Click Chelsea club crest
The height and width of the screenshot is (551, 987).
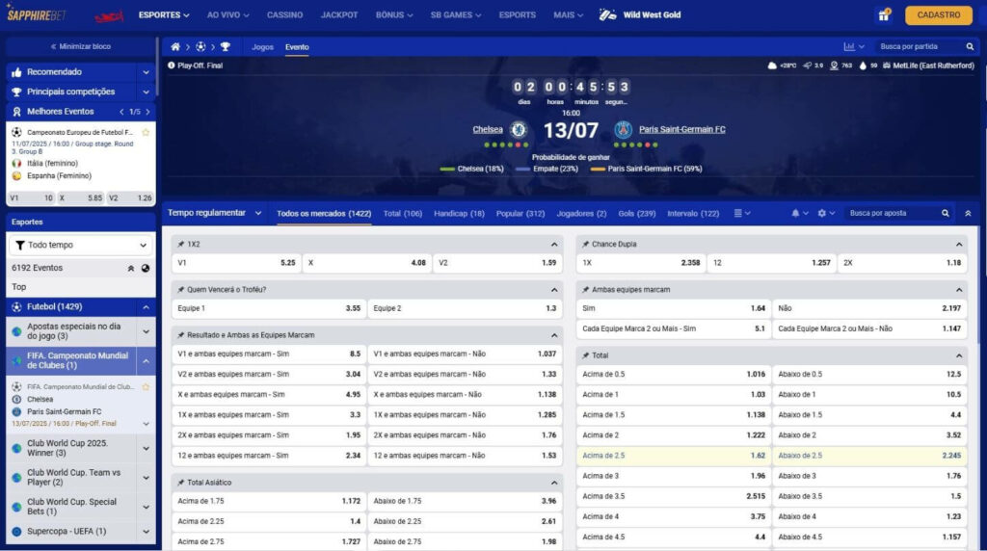click(x=519, y=130)
